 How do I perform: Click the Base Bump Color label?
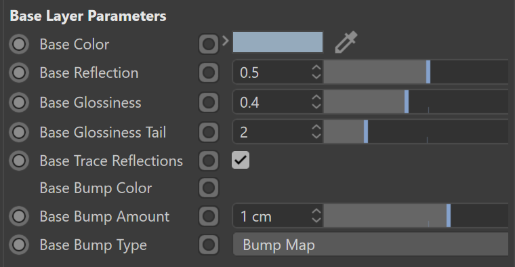point(96,188)
